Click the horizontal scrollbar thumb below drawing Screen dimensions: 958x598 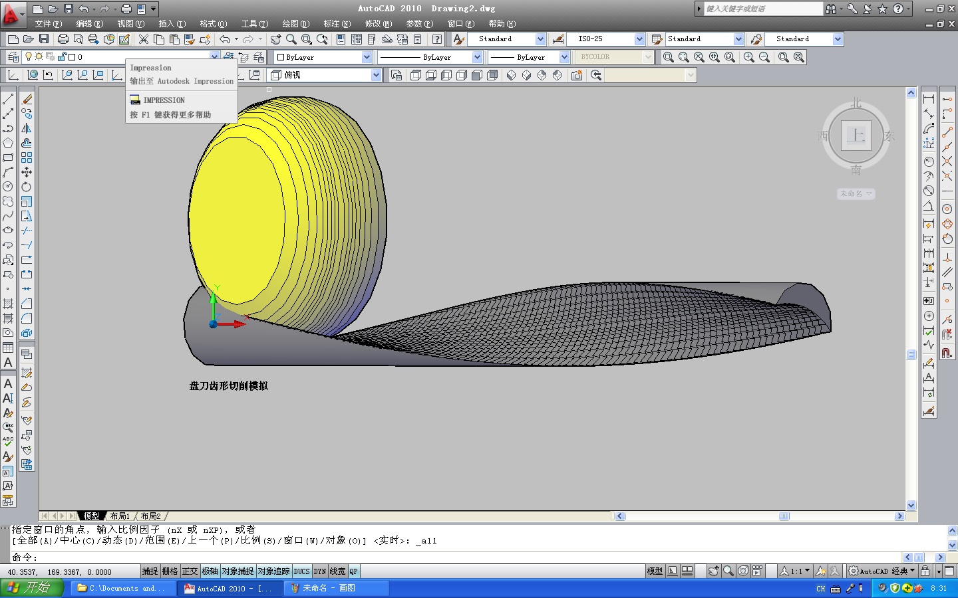click(x=784, y=516)
